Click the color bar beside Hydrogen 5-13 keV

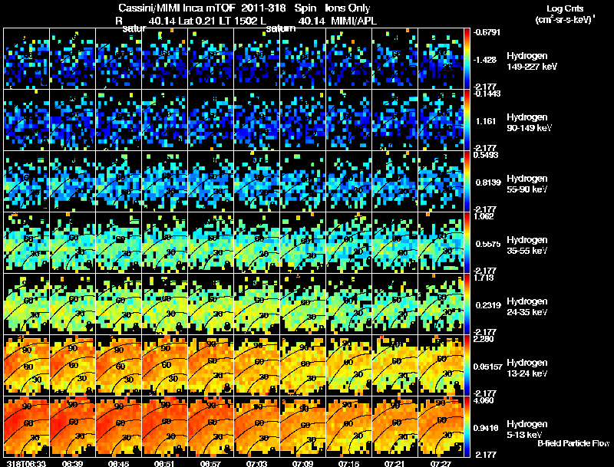(x=467, y=427)
